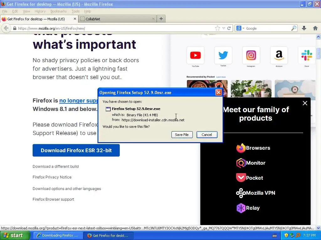The width and height of the screenshot is (321, 240).
Task: Select Relay in products panel
Action: 248,208
